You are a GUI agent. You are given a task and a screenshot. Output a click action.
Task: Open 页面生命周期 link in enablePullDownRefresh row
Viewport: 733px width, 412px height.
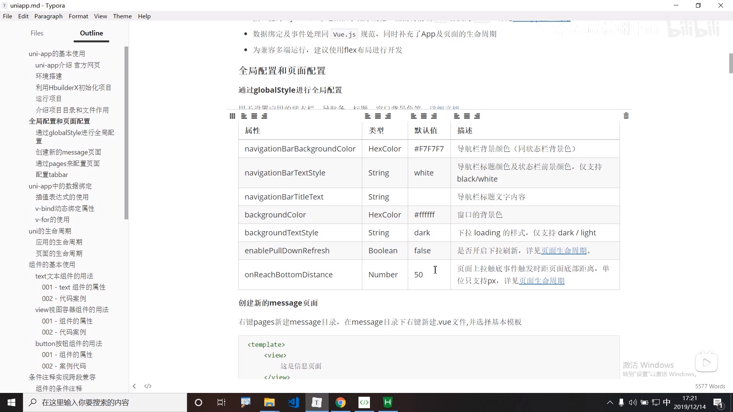[564, 251]
